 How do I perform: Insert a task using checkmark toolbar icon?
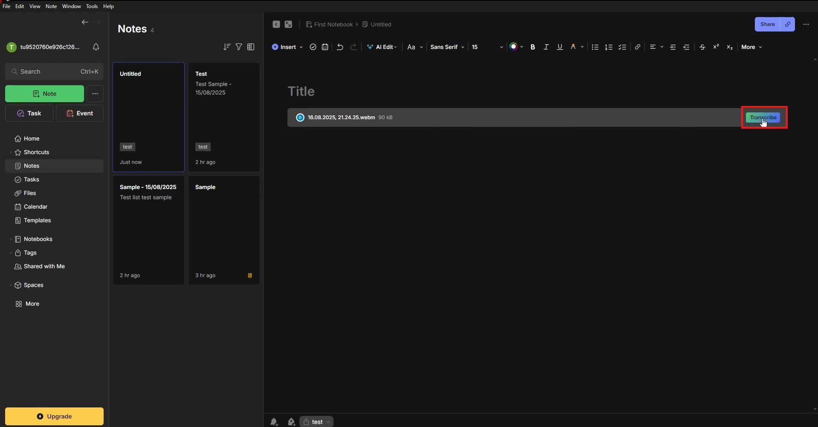coord(313,47)
